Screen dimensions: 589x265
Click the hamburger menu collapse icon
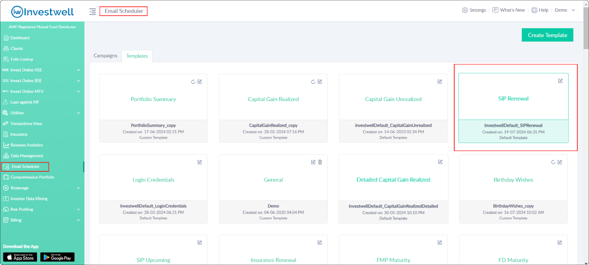click(92, 11)
